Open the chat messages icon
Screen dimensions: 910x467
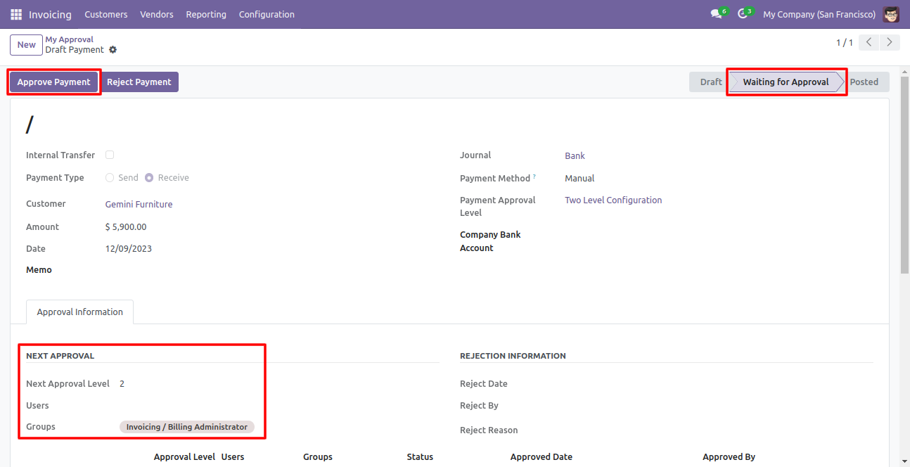coord(716,14)
